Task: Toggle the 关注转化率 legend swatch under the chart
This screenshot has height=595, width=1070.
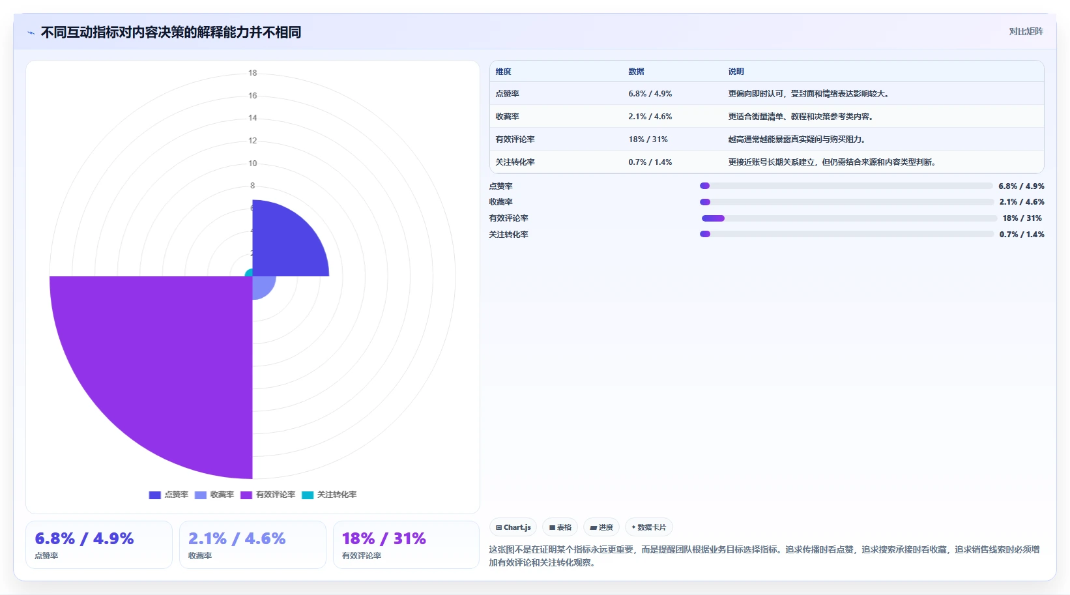Action: point(308,495)
